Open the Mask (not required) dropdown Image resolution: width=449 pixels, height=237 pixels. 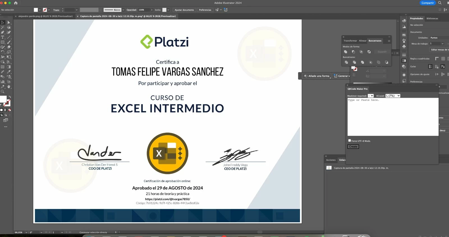point(371,96)
